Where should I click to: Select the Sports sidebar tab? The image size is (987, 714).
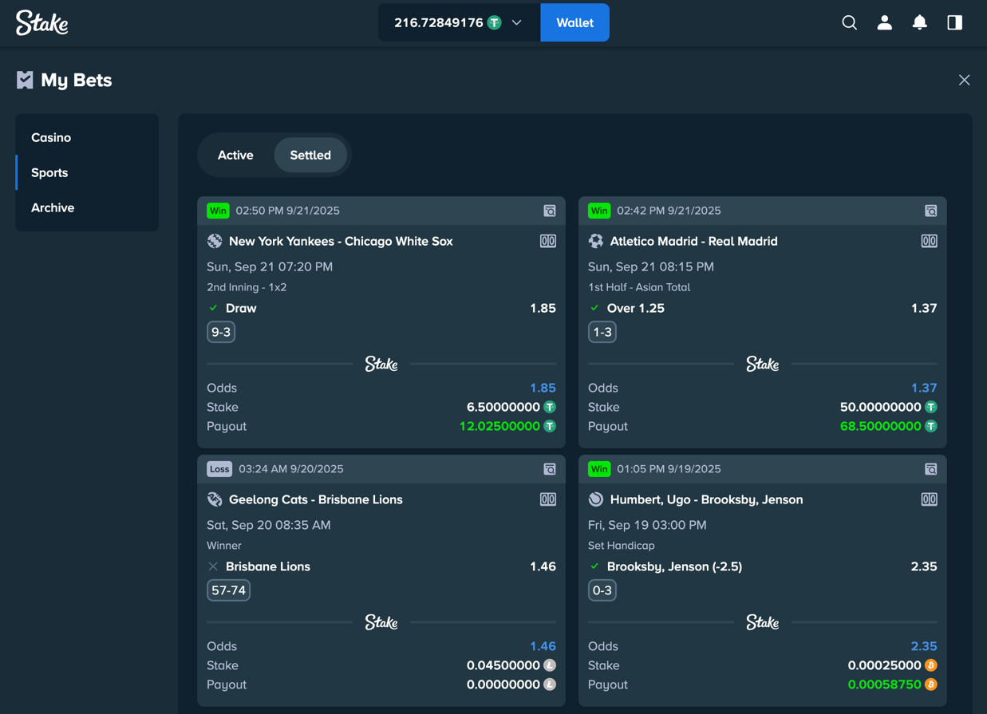(x=49, y=172)
